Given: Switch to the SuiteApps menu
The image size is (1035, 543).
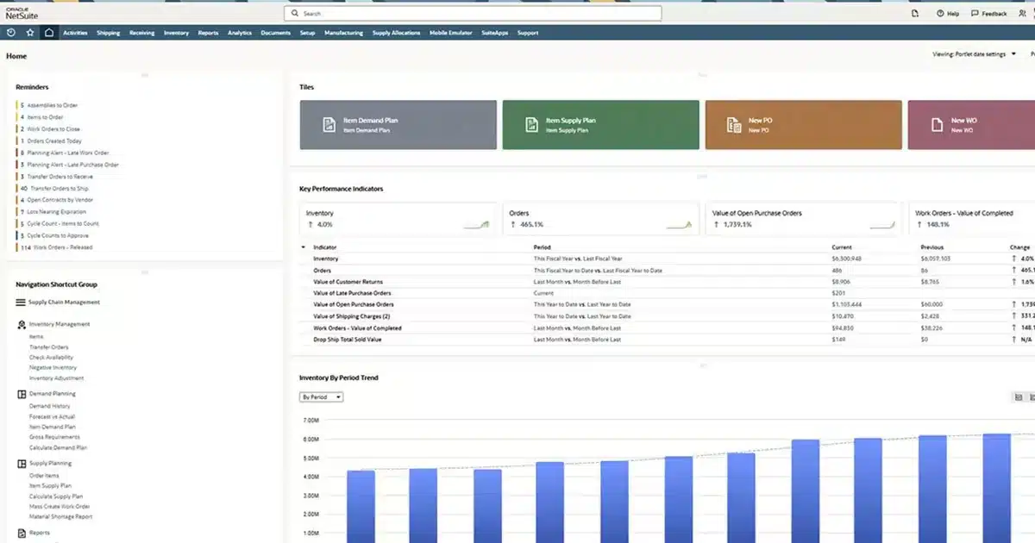Looking at the screenshot, I should click(x=494, y=32).
